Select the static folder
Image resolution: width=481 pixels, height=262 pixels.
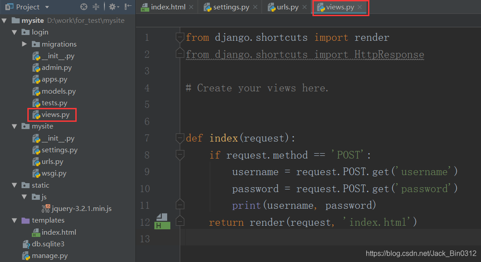[x=40, y=185]
